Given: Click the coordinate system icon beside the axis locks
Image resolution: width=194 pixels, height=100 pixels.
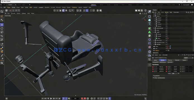Looking at the screenshot, I should [19, 11].
